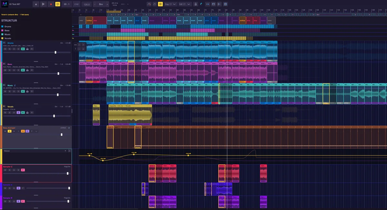Screen dimensions: 387x210
Task: Open the Edit 1/1 dropdown
Action: pos(185,4)
